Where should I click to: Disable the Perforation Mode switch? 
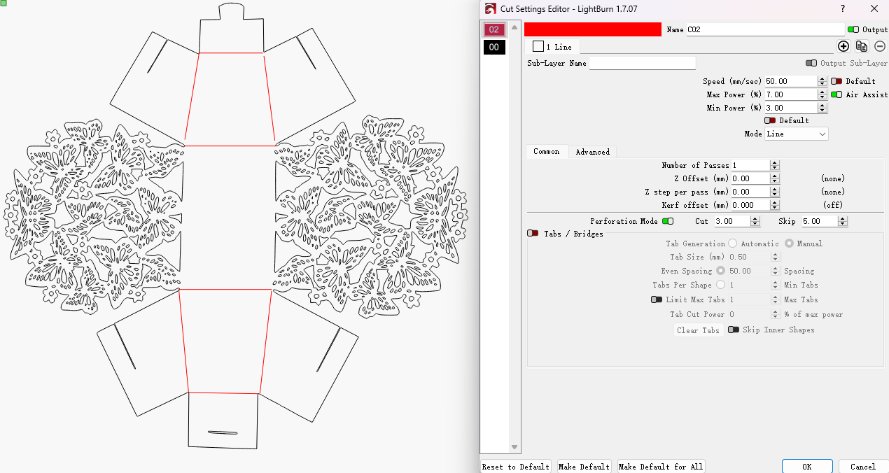tap(668, 221)
